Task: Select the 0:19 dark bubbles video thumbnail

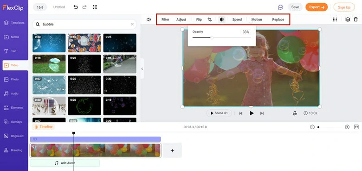Action: point(120,106)
